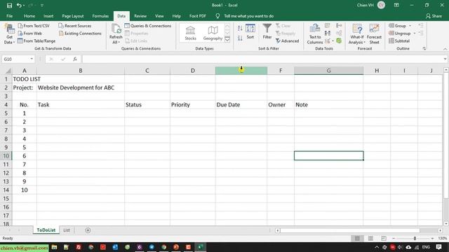Switch to the Home tab
The height and width of the screenshot is (252, 449).
(29, 16)
